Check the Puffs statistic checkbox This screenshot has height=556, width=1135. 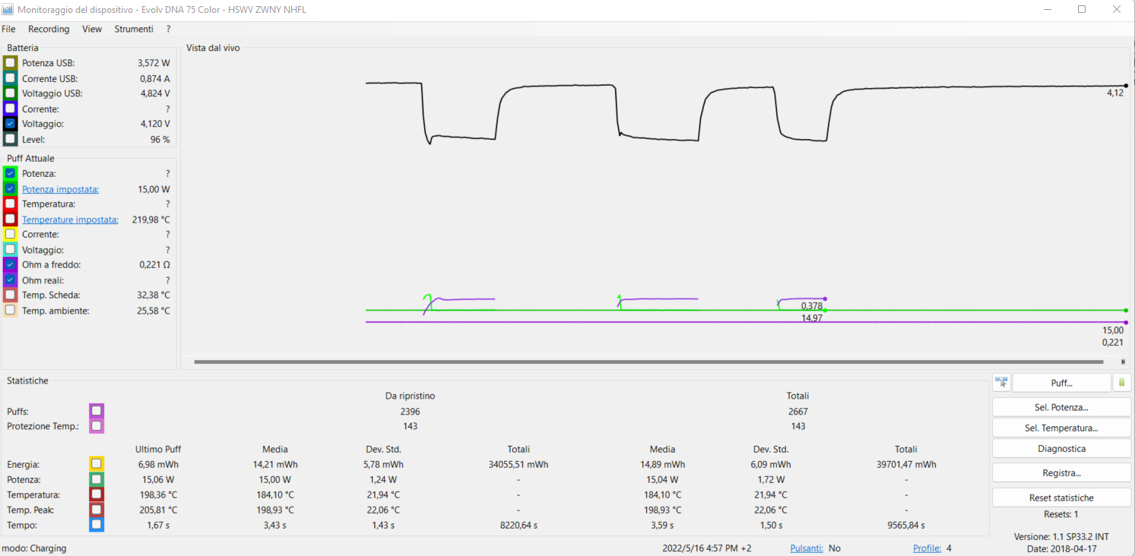pyautogui.click(x=97, y=411)
